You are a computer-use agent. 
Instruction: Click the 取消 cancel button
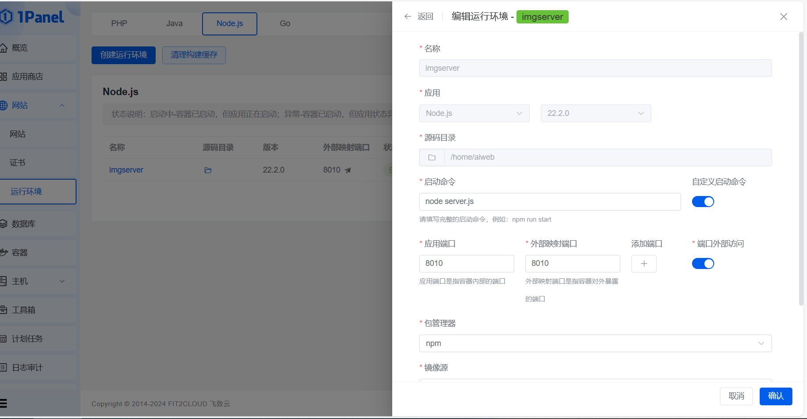(x=736, y=396)
